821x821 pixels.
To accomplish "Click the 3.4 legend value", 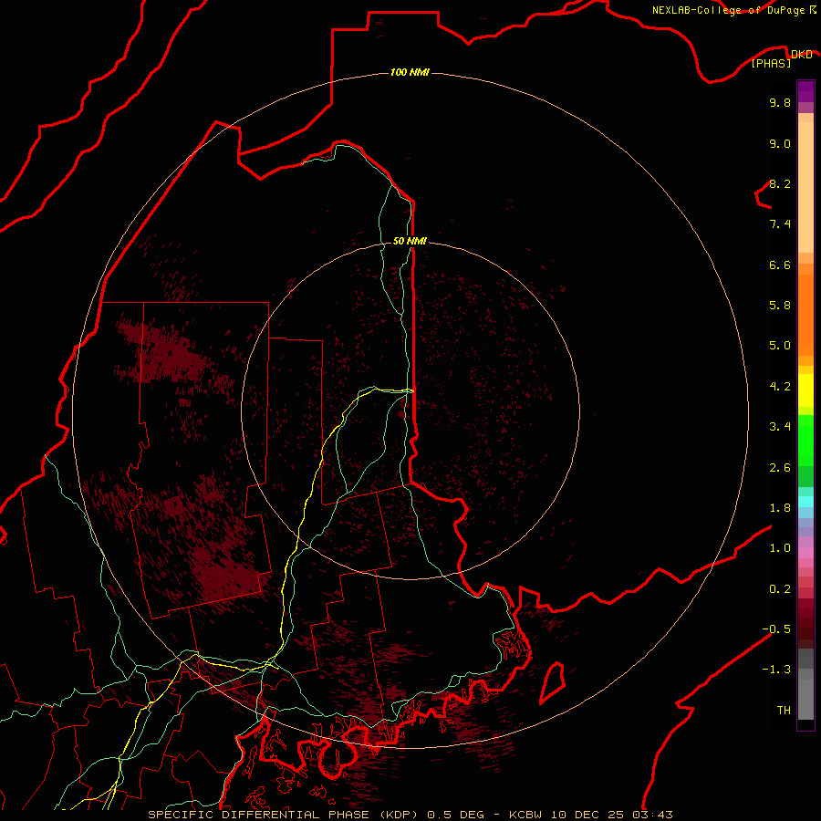I will pos(780,427).
